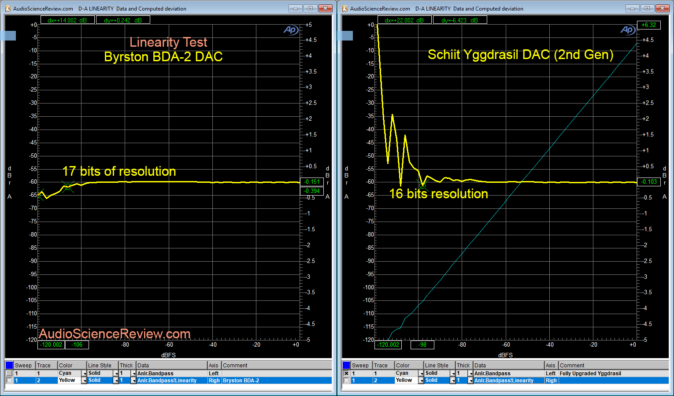Click the blue square in Yggdrasil legend header
This screenshot has height=396, width=674.
point(346,365)
